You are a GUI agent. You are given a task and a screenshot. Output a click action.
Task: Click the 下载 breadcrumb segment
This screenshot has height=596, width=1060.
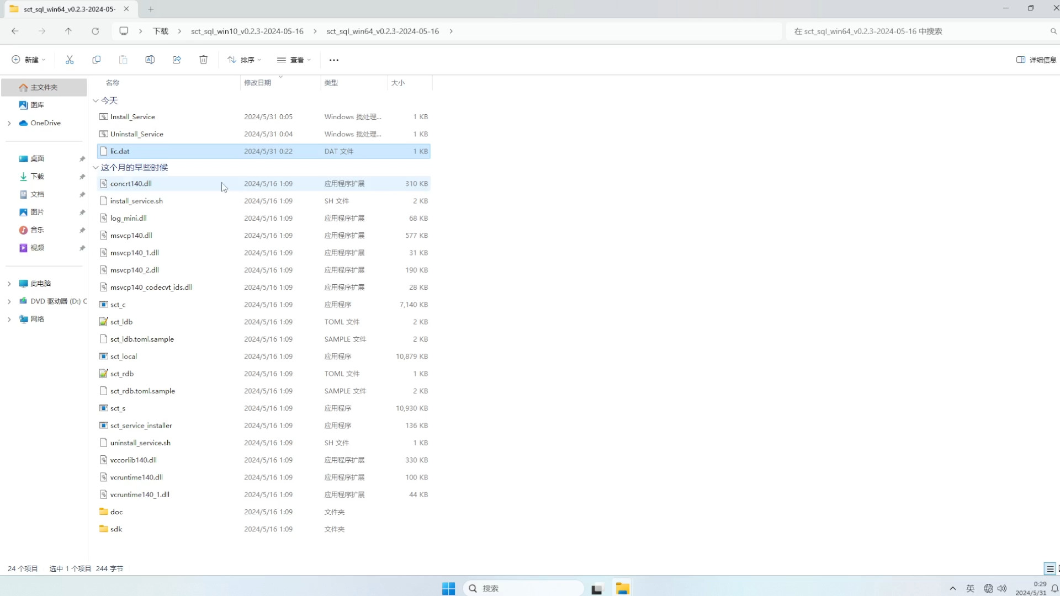pyautogui.click(x=161, y=31)
